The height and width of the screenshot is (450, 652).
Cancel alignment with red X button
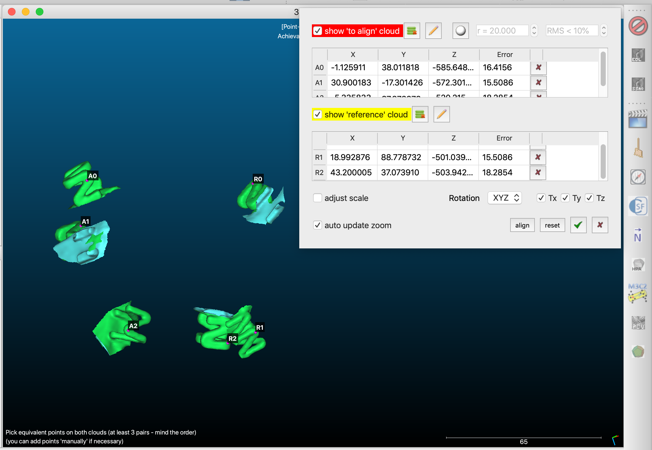click(x=600, y=225)
